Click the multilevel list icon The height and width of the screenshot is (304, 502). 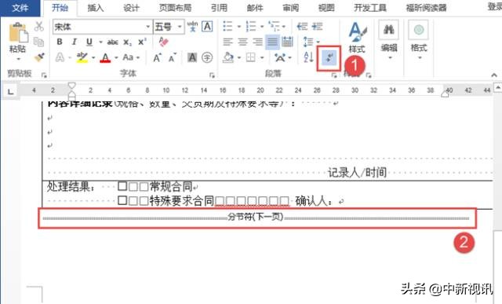[x=274, y=26]
